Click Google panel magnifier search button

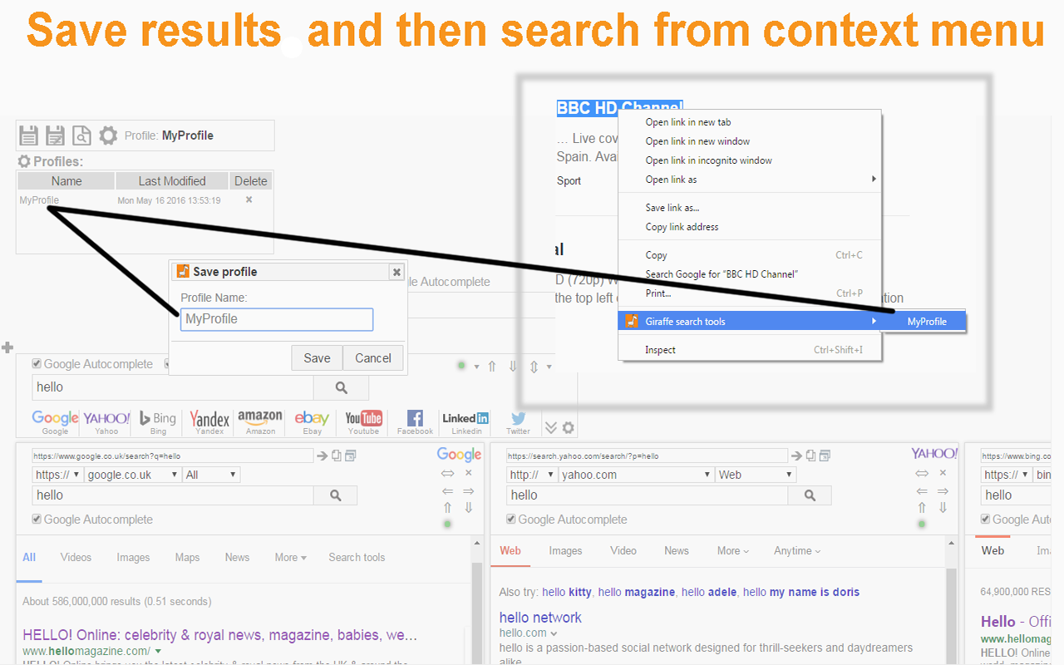(x=335, y=495)
